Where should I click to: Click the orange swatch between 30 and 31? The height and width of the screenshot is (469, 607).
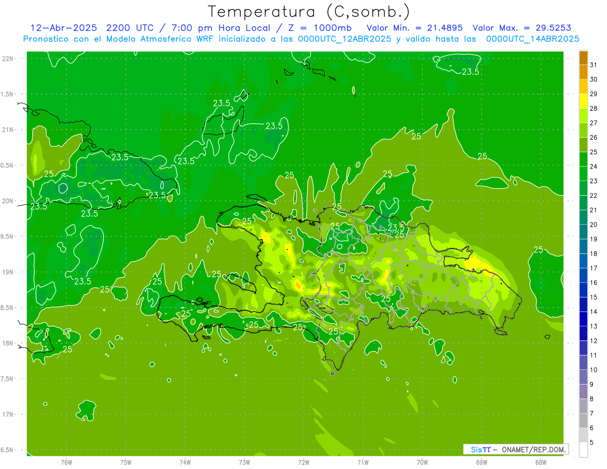[x=584, y=72]
